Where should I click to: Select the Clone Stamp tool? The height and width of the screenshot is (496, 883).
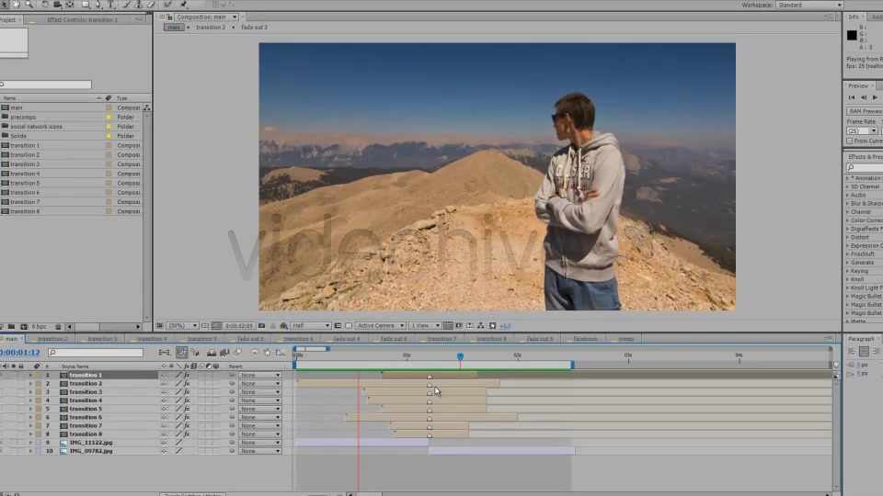(139, 5)
